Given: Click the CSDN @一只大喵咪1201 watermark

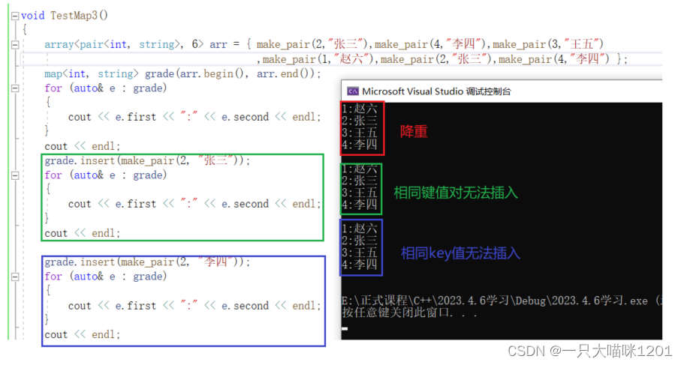Looking at the screenshot, I should [589, 352].
